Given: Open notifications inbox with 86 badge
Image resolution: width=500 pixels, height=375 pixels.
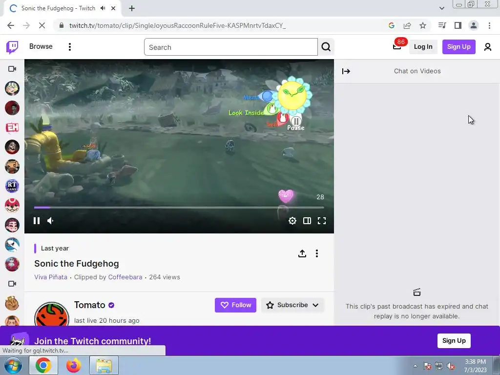Looking at the screenshot, I should [396, 47].
